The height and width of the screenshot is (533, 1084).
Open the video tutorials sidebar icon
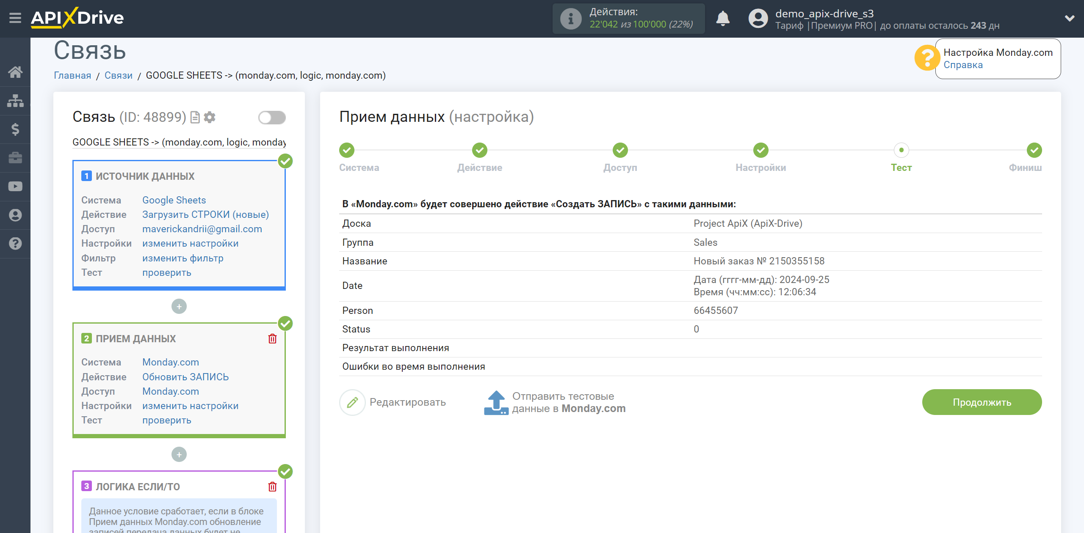coord(15,187)
